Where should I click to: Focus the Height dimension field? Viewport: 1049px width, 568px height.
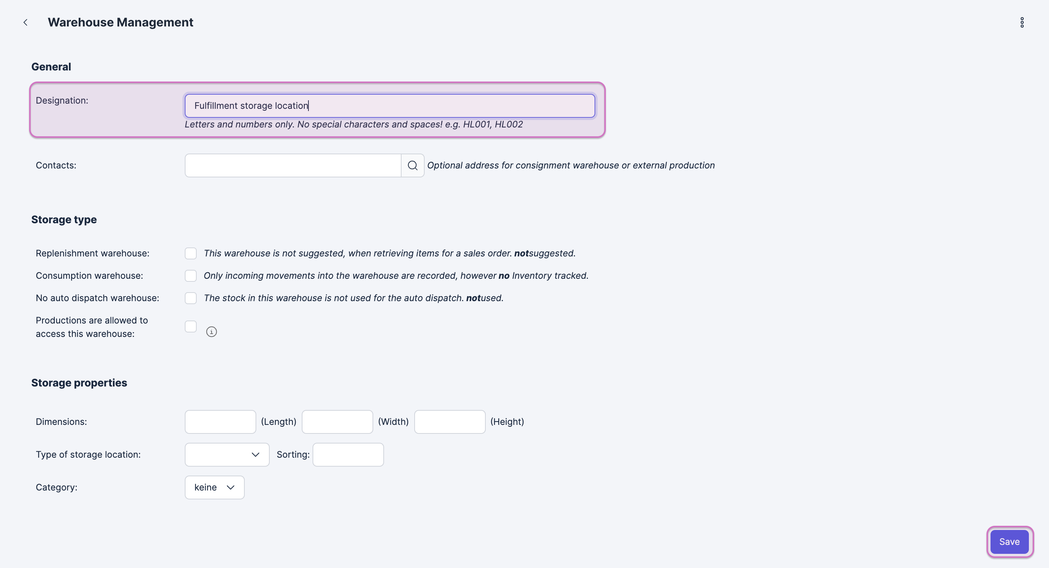[x=450, y=422]
